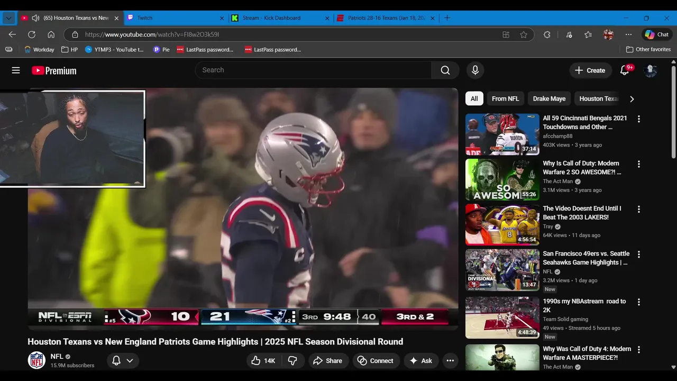The image size is (677, 381).
Task: Open Copilot Chat sidebar
Action: 657,34
